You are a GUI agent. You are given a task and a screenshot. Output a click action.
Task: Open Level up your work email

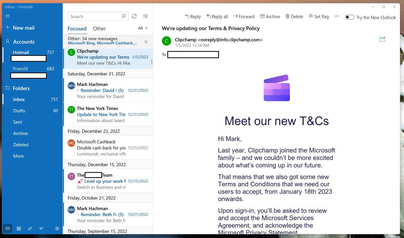tap(108, 181)
